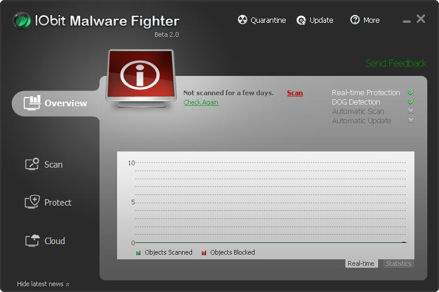The width and height of the screenshot is (439, 292).
Task: Click the Check Again link
Action: point(201,102)
